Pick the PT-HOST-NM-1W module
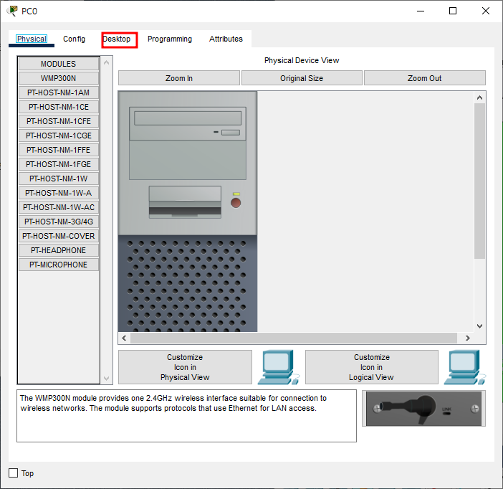 tap(58, 179)
